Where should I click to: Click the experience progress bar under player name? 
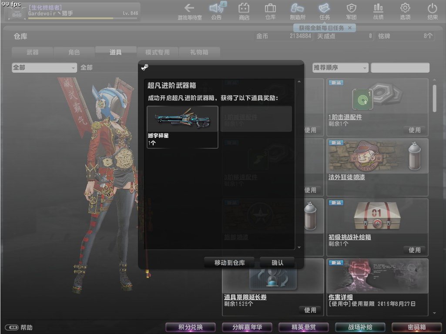(x=83, y=18)
